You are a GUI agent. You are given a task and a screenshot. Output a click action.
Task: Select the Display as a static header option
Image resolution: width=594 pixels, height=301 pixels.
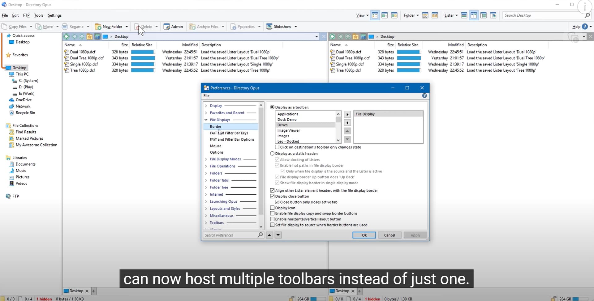point(272,154)
